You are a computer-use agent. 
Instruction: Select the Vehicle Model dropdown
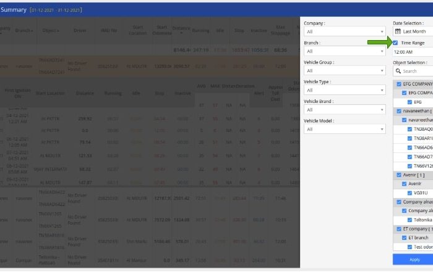[x=344, y=129]
